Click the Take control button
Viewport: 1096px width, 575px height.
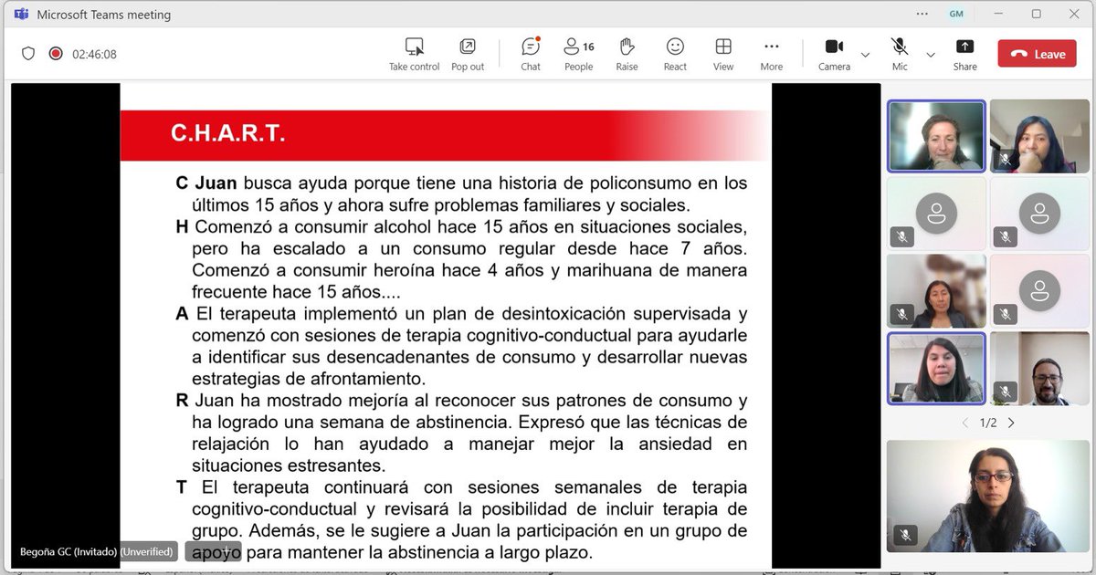click(x=414, y=54)
